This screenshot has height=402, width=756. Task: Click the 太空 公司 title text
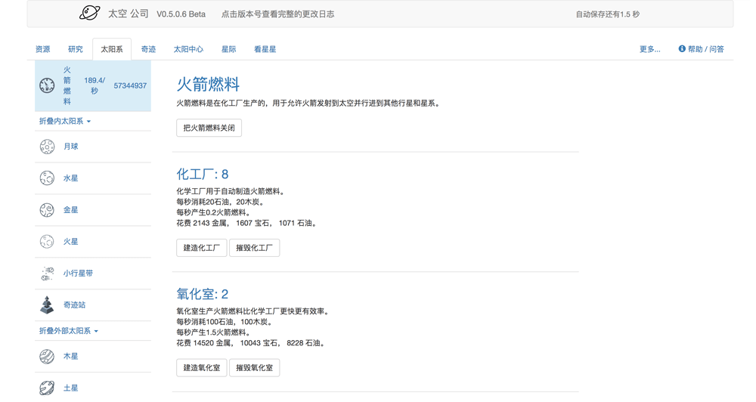[129, 14]
